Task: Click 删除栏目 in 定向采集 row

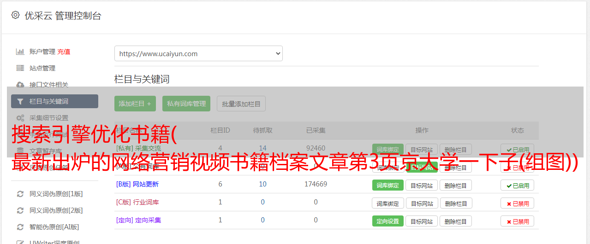Action: [456, 221]
